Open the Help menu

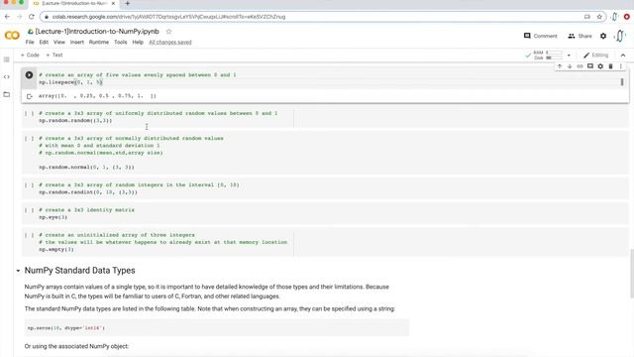click(x=138, y=42)
